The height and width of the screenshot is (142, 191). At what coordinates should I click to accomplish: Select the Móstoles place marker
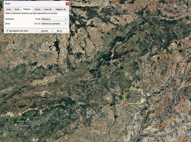(121, 107)
